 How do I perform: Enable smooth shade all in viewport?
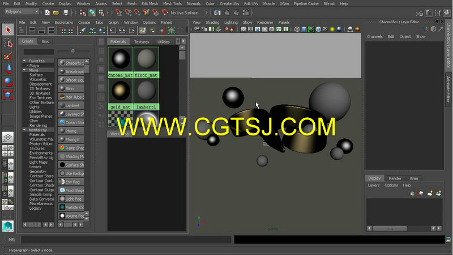(x=304, y=29)
